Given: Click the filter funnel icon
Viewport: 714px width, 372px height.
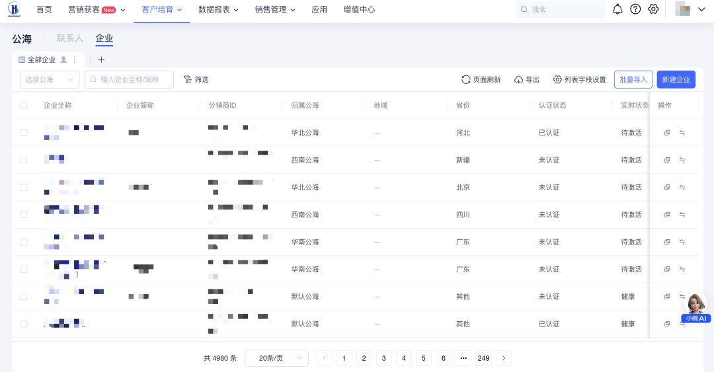Looking at the screenshot, I should [x=187, y=79].
